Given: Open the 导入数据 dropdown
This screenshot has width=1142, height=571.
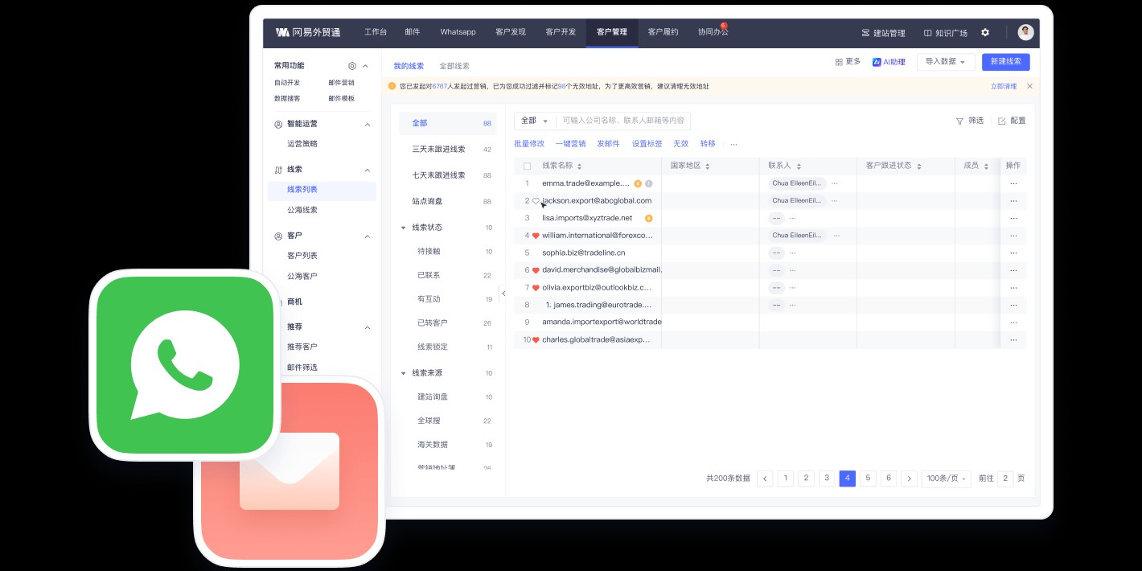Looking at the screenshot, I should click(x=946, y=62).
